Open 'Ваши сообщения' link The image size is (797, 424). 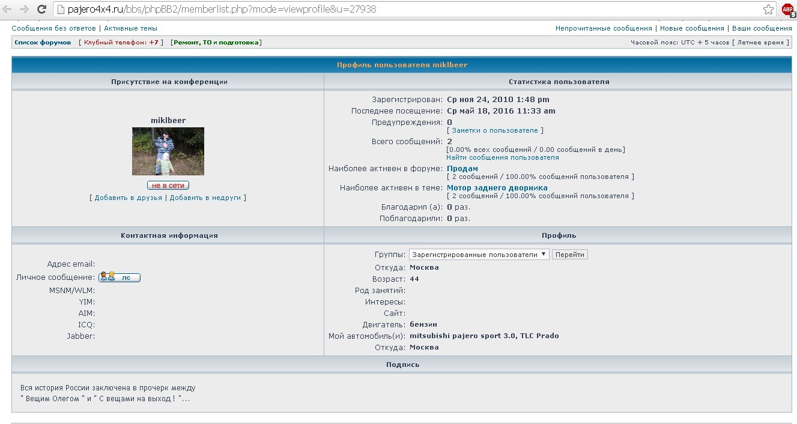[x=762, y=28]
